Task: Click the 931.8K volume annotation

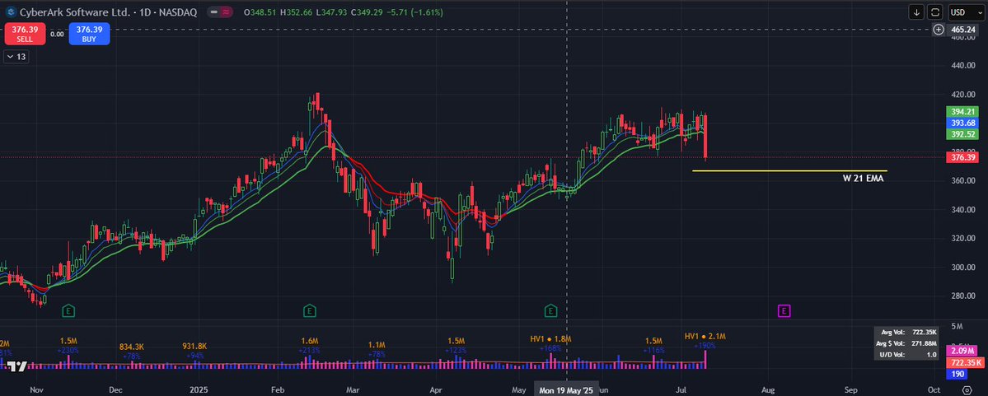Action: click(194, 347)
